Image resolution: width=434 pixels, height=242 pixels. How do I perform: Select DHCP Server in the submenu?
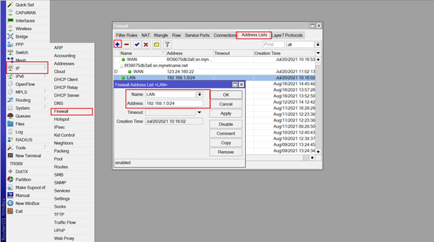point(66,95)
